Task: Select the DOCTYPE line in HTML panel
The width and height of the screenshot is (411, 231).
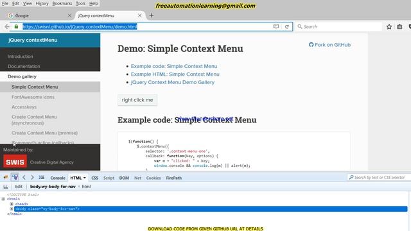Action: coord(23,194)
